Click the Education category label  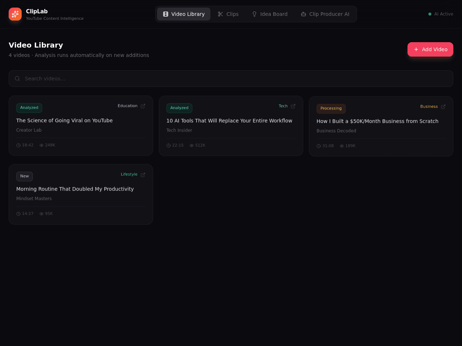point(127,106)
